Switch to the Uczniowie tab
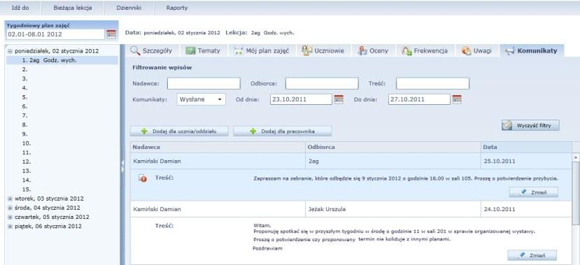Image resolution: width=580 pixels, height=265 pixels. pos(323,51)
